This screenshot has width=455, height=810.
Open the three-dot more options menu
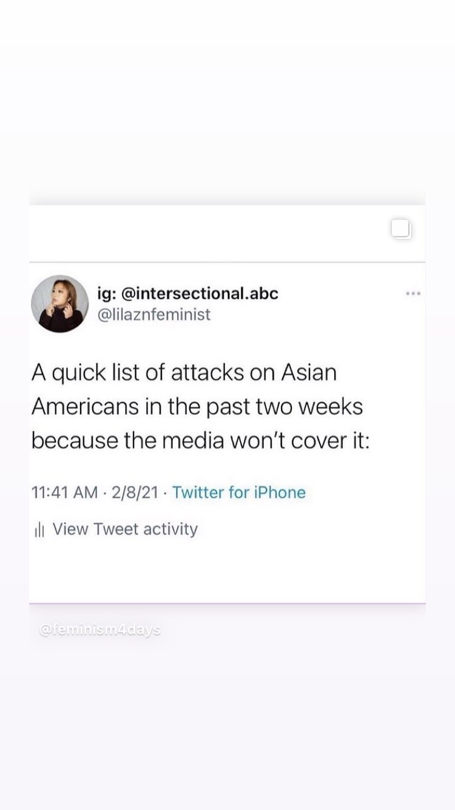click(413, 294)
